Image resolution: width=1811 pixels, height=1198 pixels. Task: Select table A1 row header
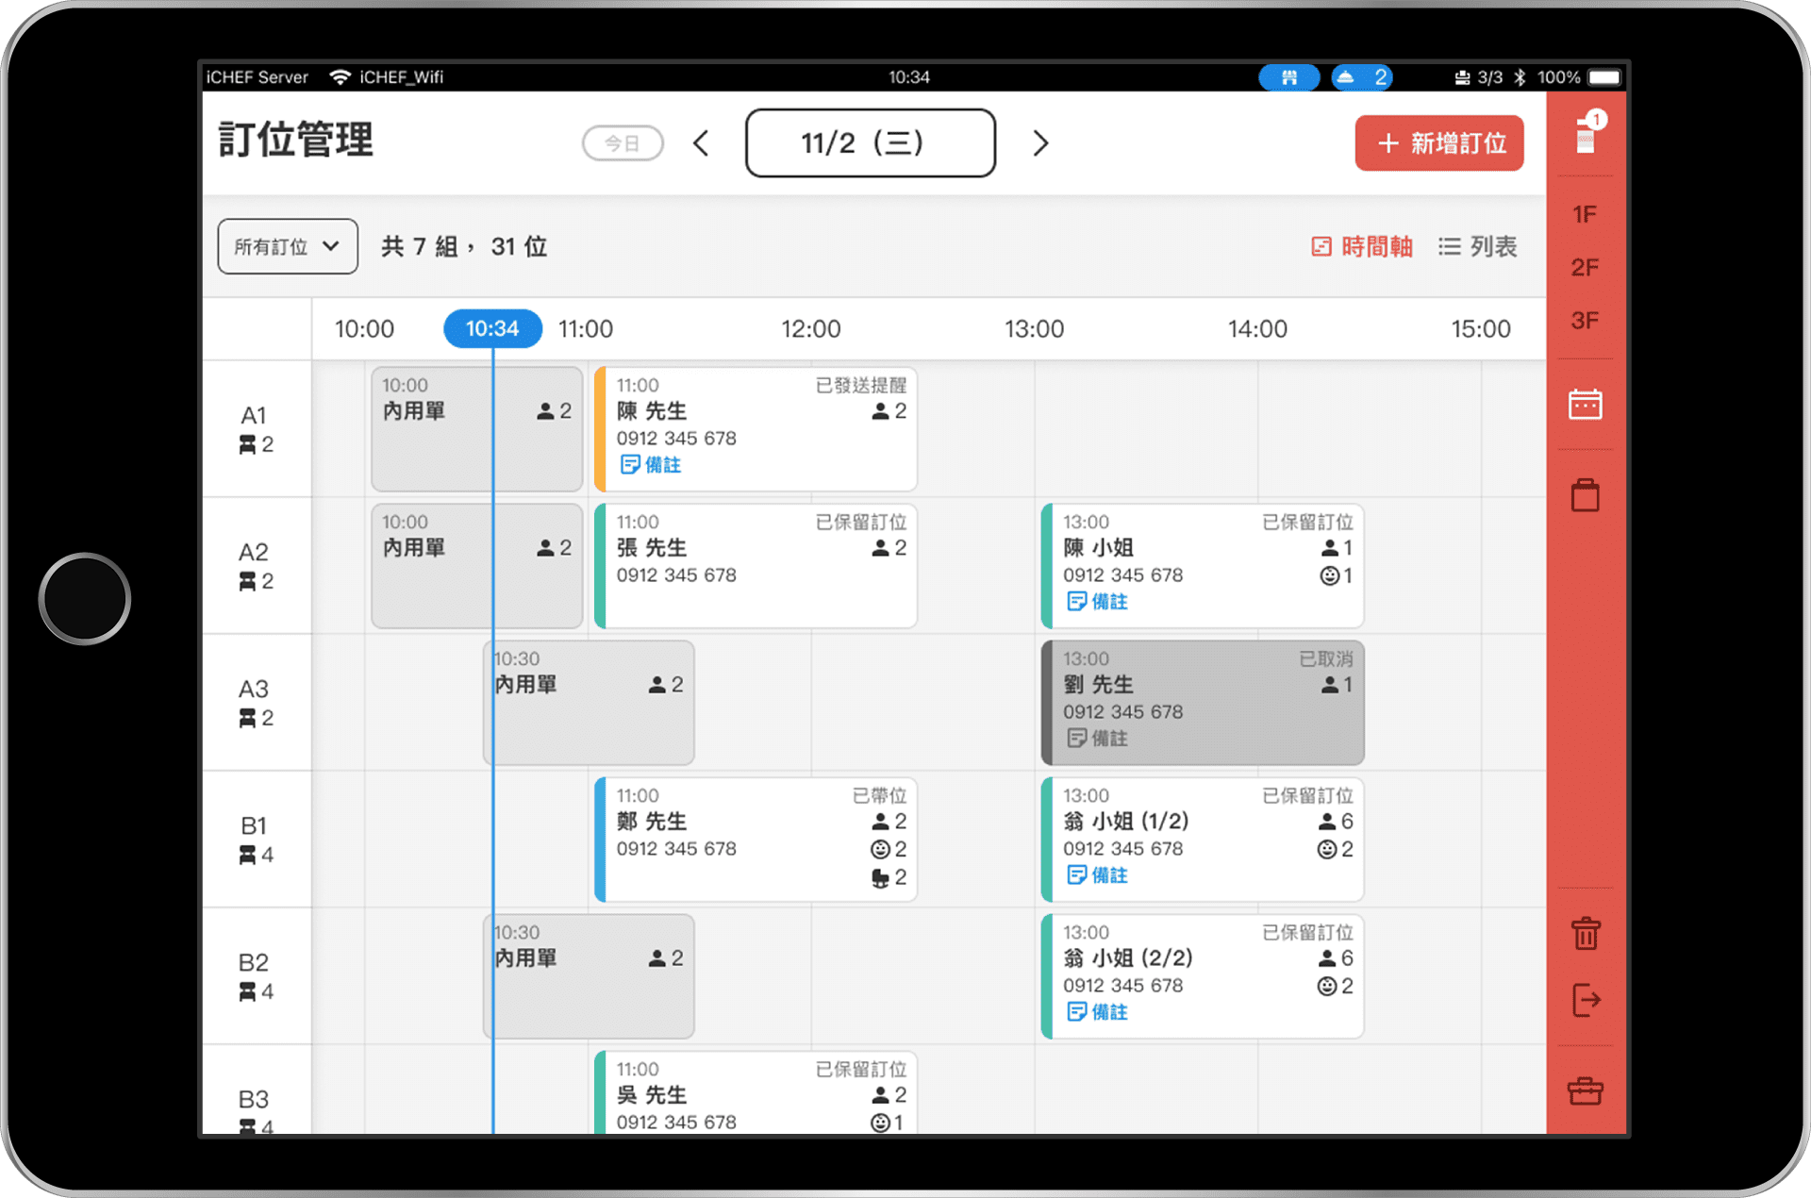(x=257, y=429)
